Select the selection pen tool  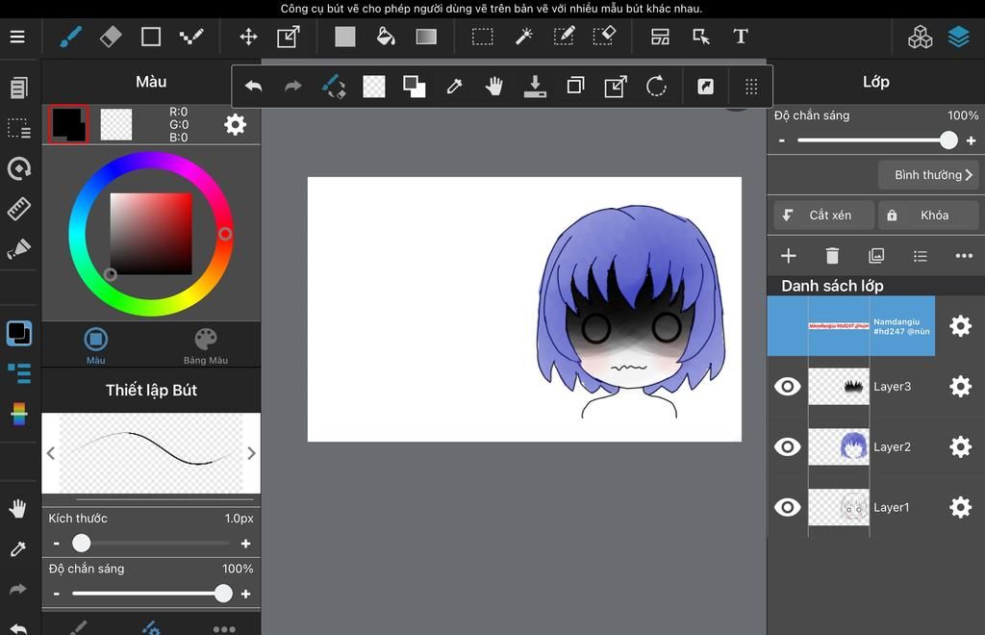tap(564, 37)
